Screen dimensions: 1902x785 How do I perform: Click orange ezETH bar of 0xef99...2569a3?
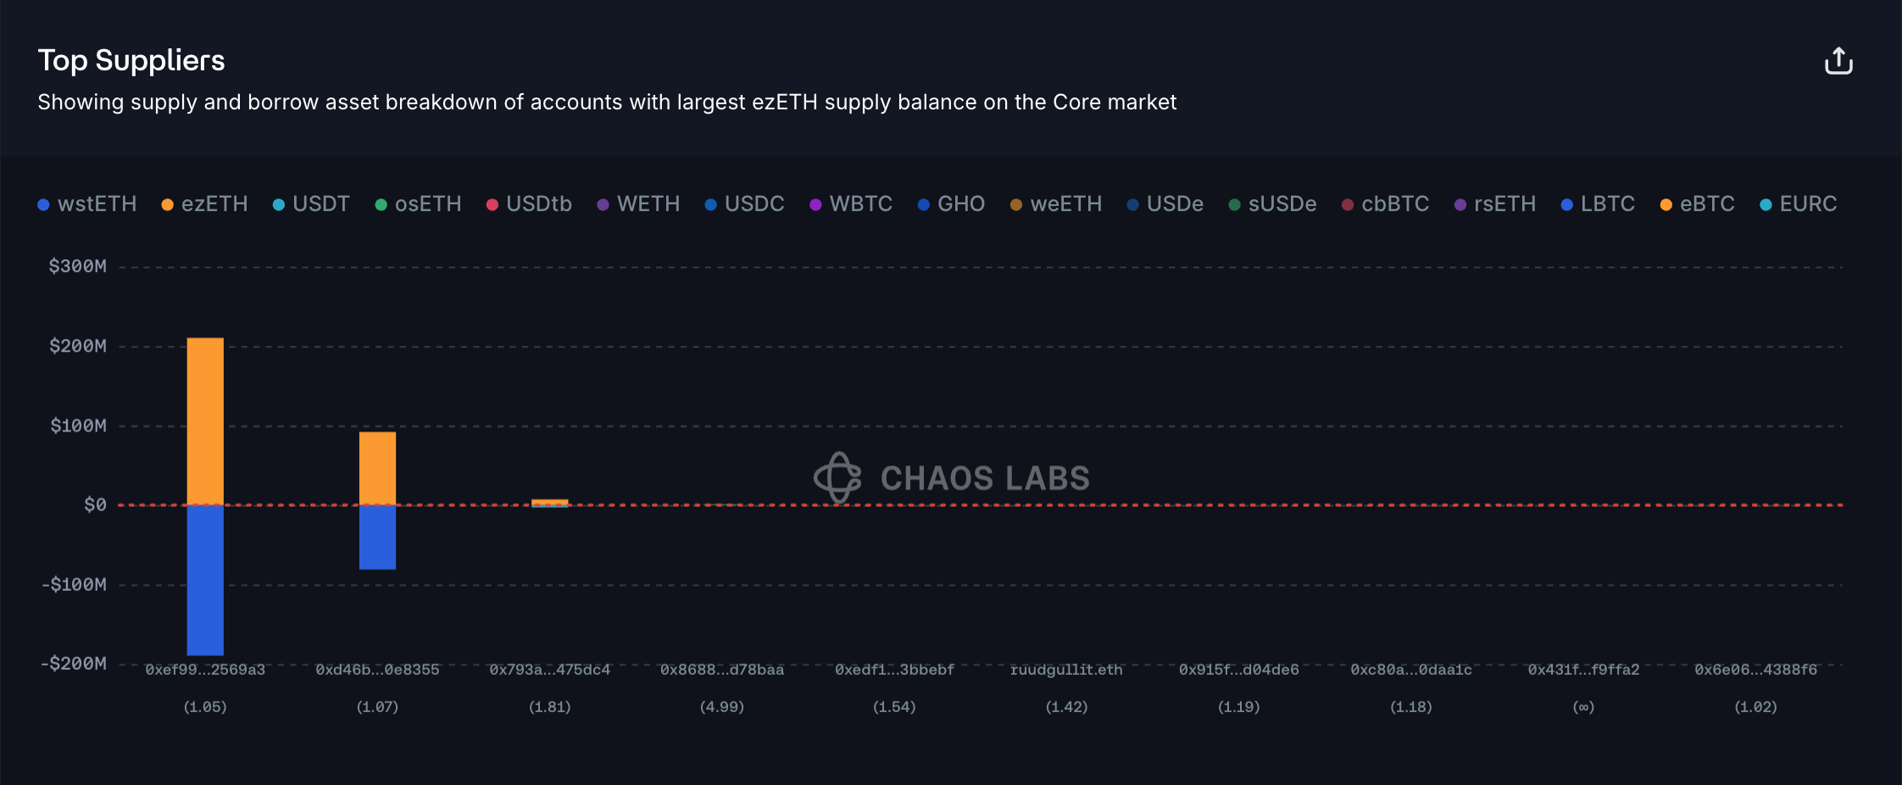click(x=205, y=420)
